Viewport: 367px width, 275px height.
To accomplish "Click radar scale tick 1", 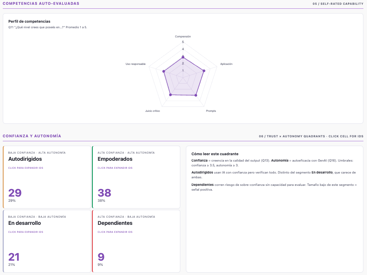I will [183, 71].
